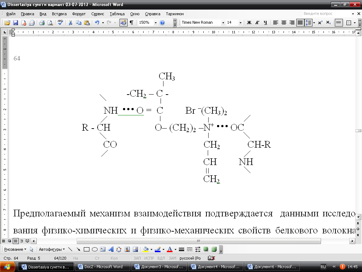
Task: Insert WordArt from drawing toolbar
Action: 111,249
